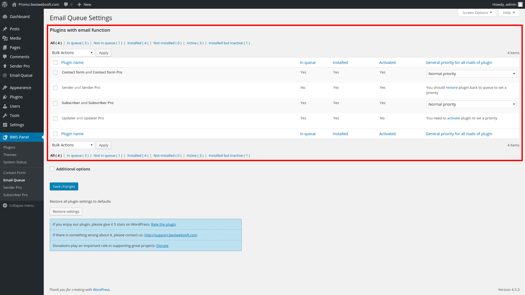This screenshot has width=525, height=295.
Task: Toggle the bottom footer select-all checkbox
Action: [x=55, y=134]
